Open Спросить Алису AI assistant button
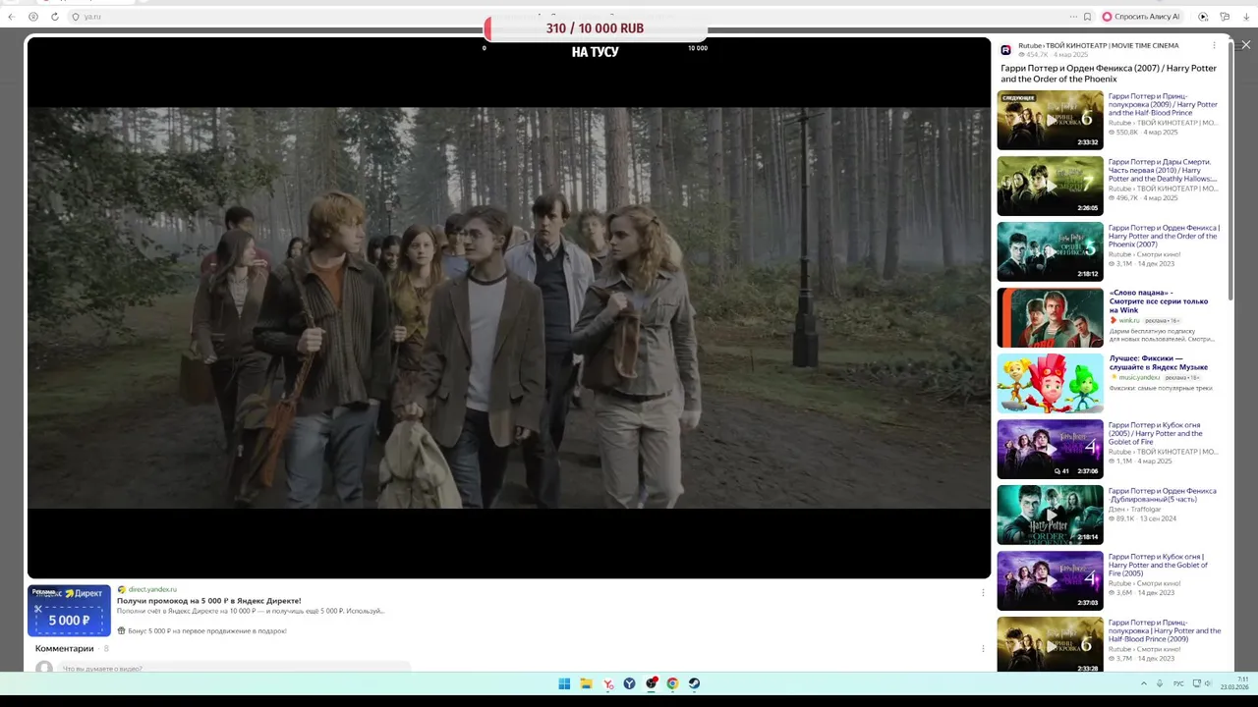Screen dimensions: 1258x707 (1141, 17)
